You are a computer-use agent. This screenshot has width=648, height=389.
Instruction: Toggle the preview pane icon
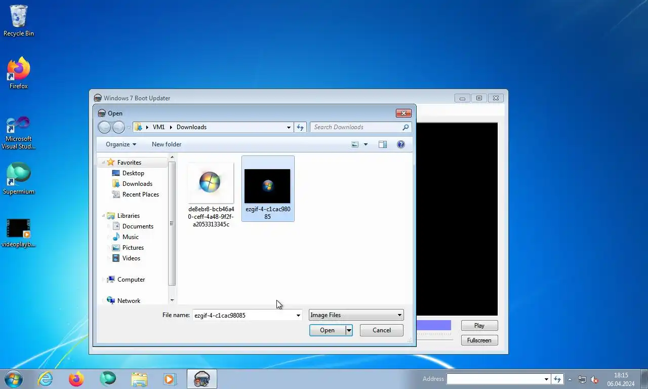tap(383, 144)
